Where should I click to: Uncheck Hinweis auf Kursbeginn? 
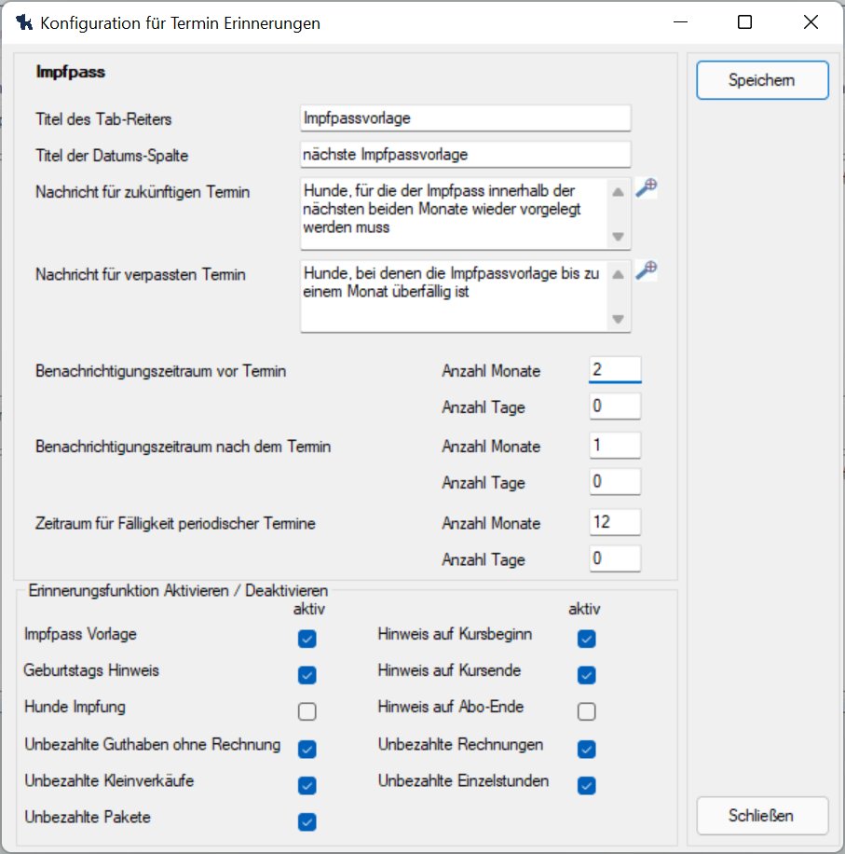[586, 639]
